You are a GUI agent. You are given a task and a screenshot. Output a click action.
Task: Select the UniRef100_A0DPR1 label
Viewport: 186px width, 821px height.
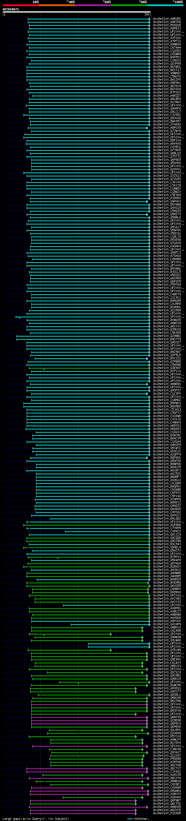(167, 608)
